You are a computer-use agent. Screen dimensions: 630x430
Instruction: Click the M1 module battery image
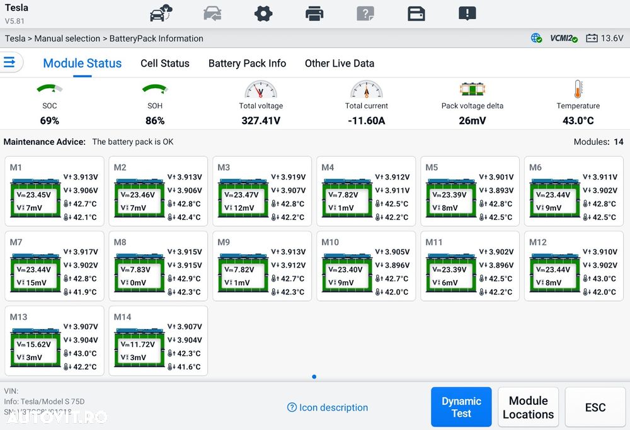pyautogui.click(x=35, y=198)
